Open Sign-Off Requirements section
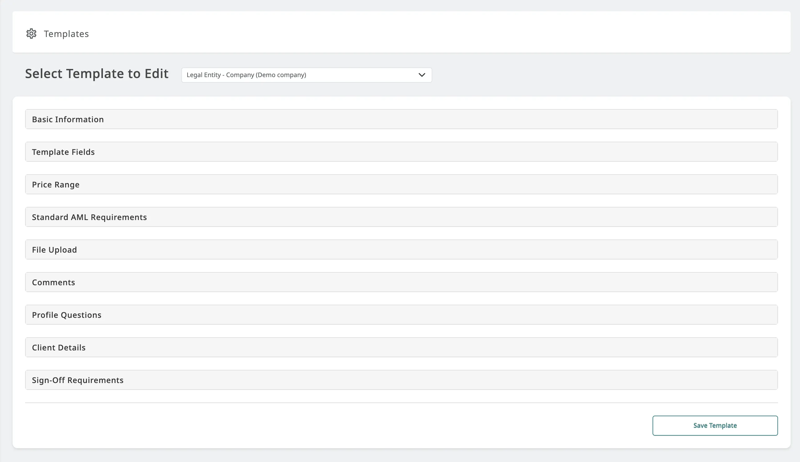Screen dimensions: 800x462 401,380
